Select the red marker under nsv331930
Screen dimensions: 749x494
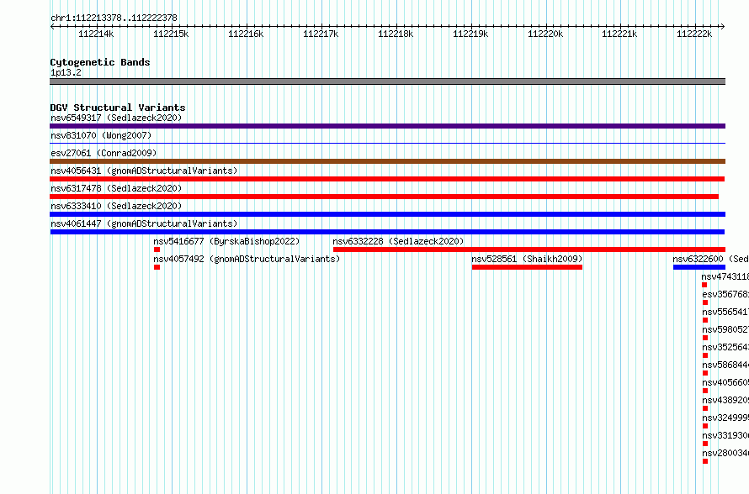click(x=705, y=444)
